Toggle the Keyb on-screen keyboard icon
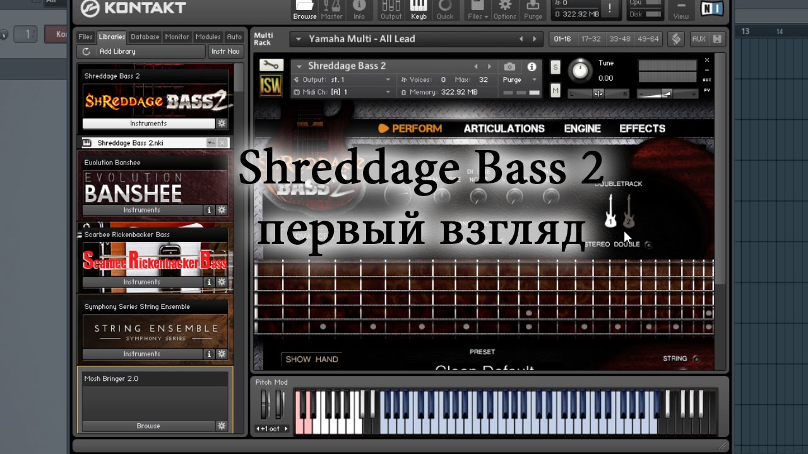808x454 pixels. tap(419, 10)
